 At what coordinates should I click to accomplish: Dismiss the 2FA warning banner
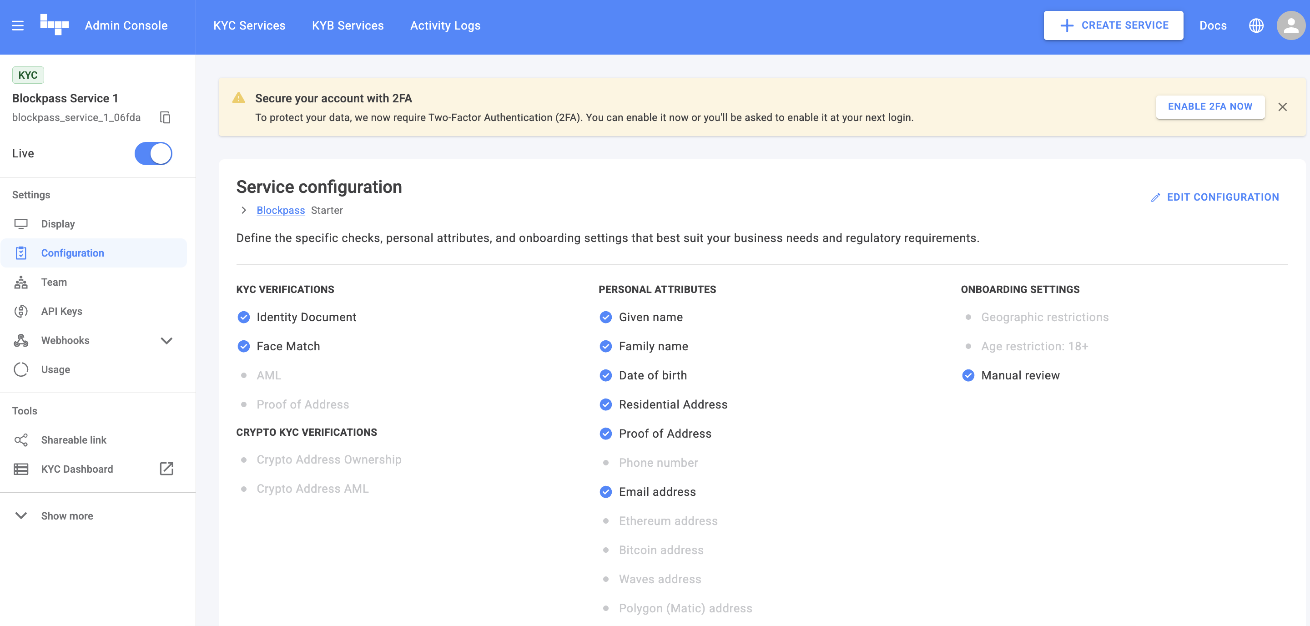(x=1283, y=107)
